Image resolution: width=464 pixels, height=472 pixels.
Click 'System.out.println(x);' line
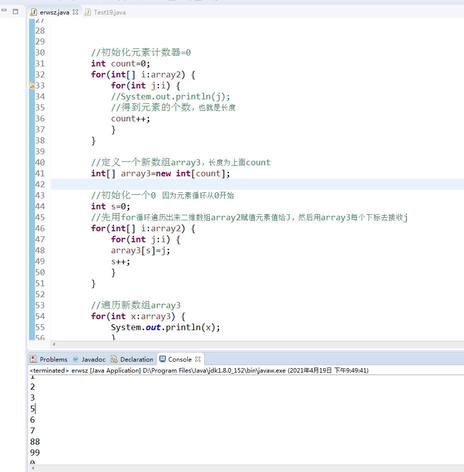(x=165, y=327)
